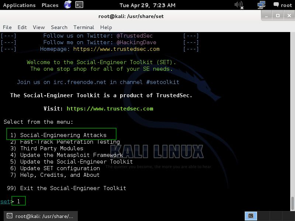Click '1) Social-Engineering Attacks' line
This screenshot has height=221, width=295.
coord(58,135)
